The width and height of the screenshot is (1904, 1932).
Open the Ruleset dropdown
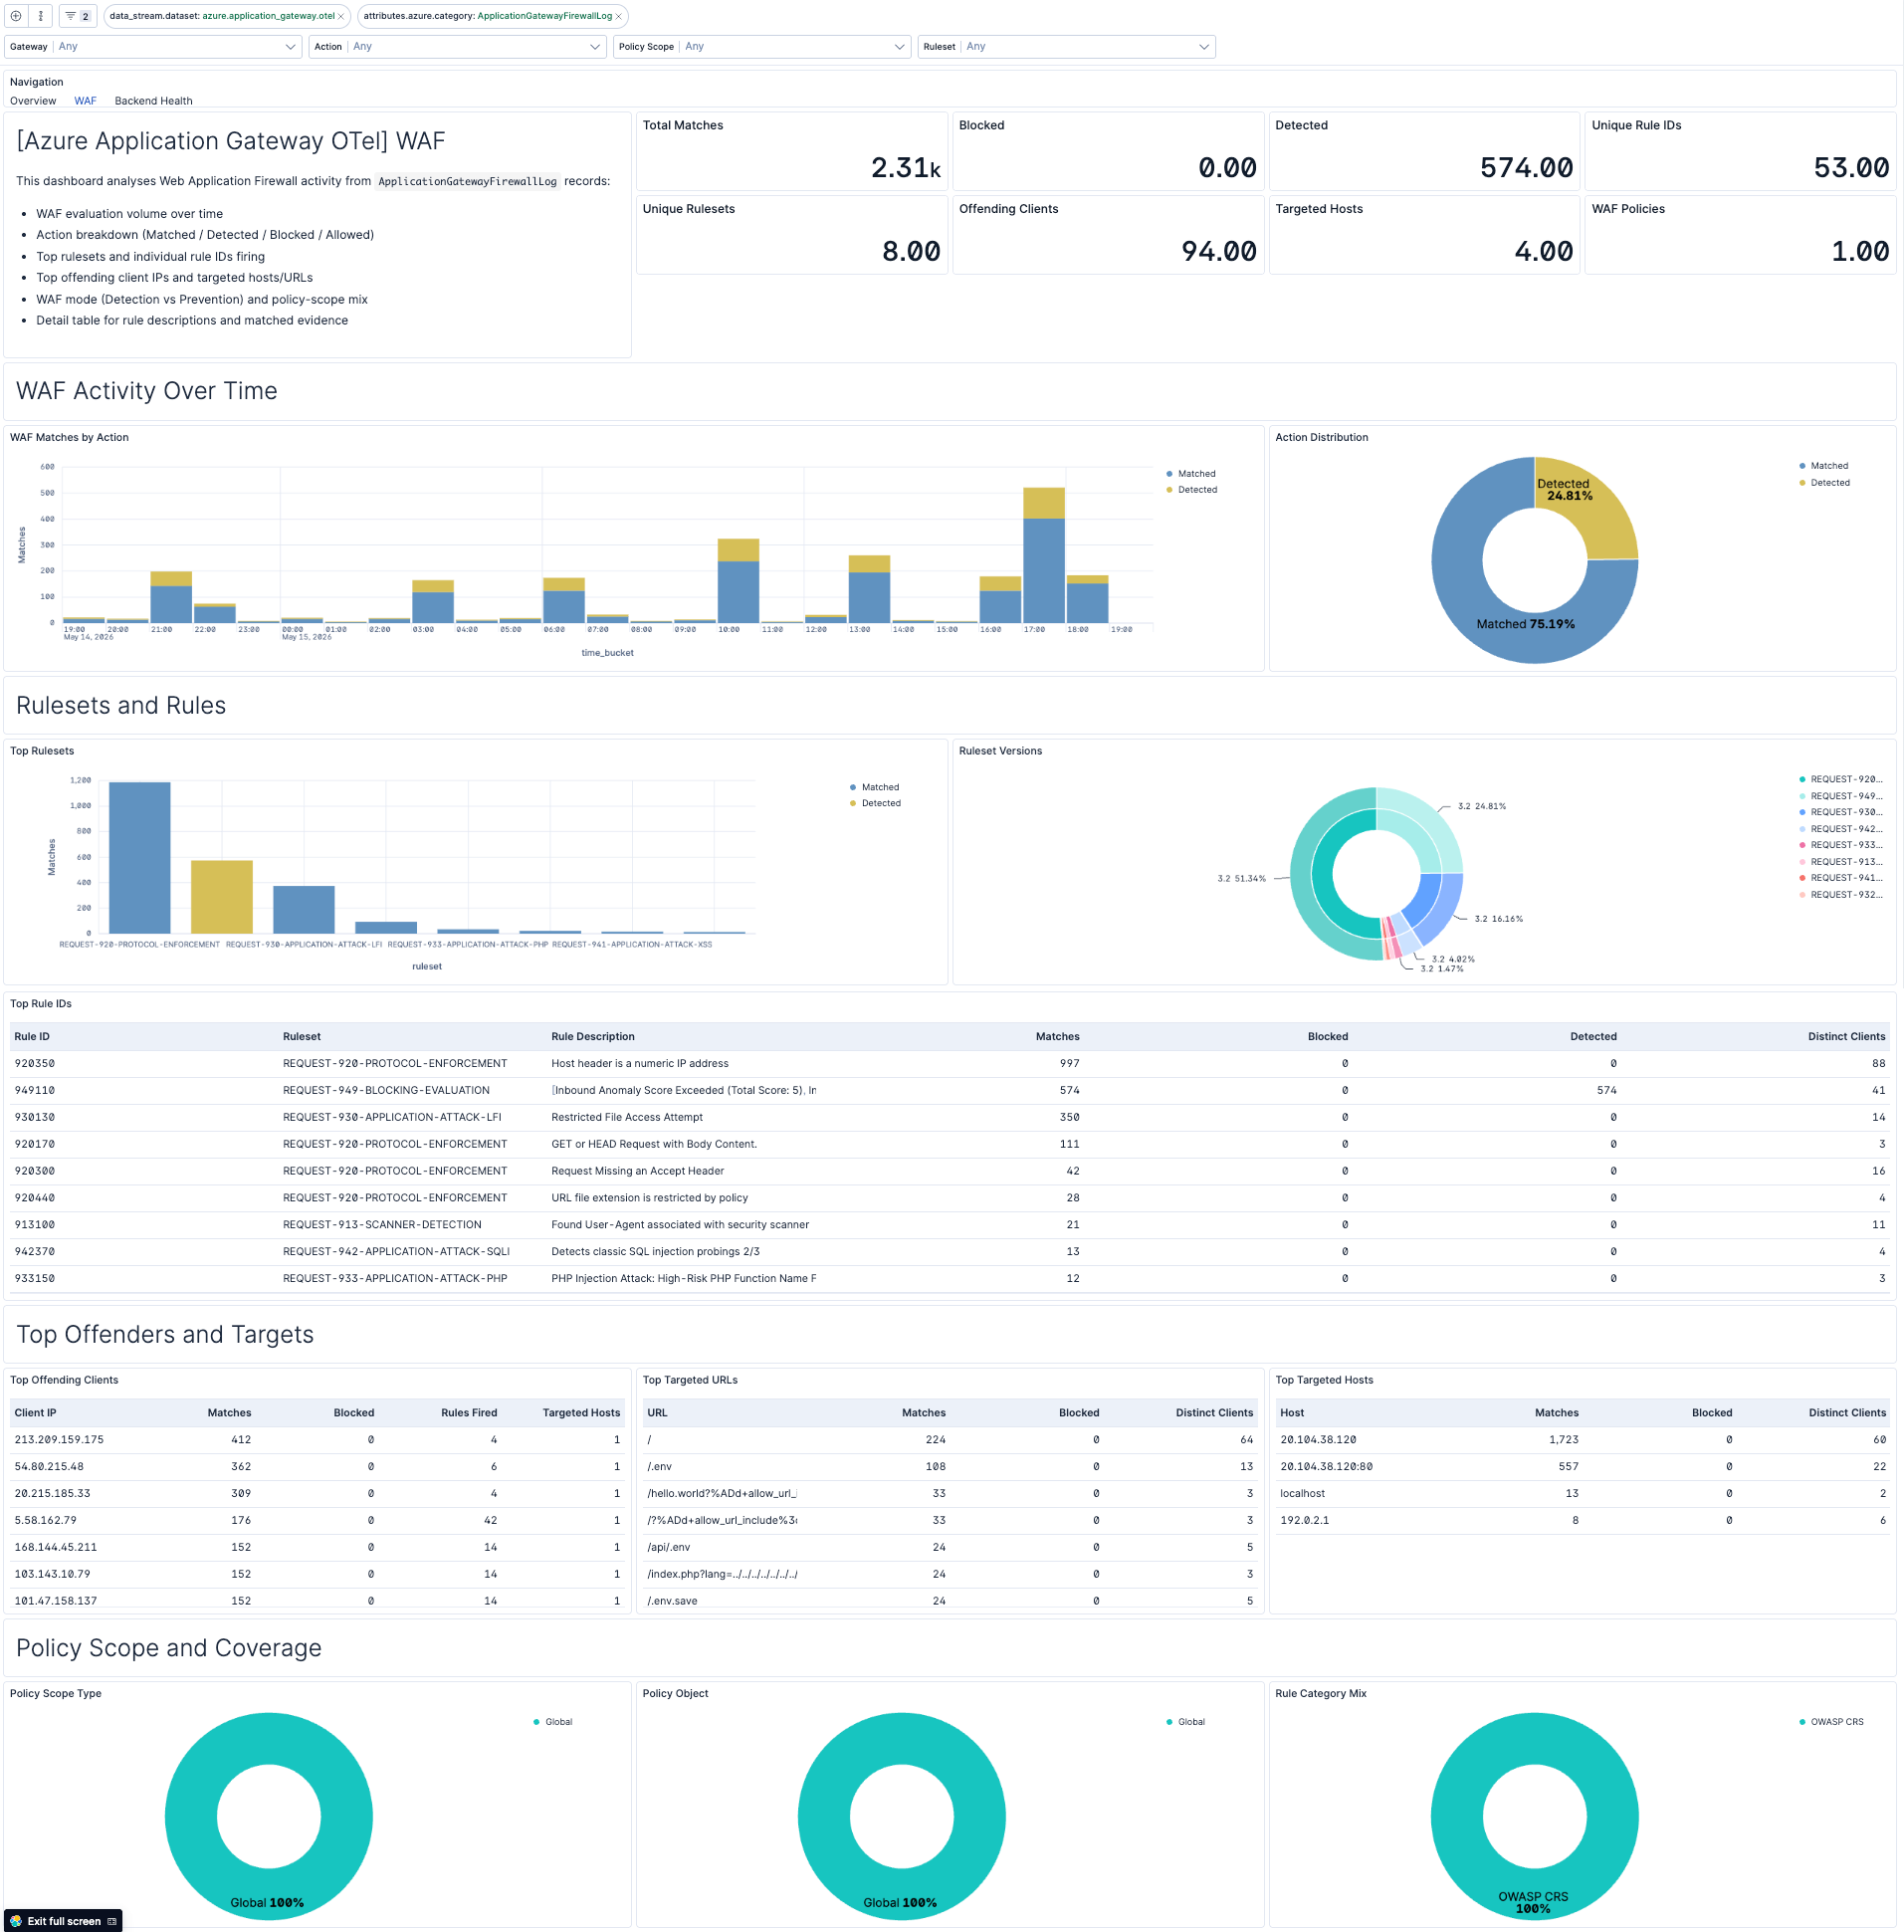tap(1067, 47)
